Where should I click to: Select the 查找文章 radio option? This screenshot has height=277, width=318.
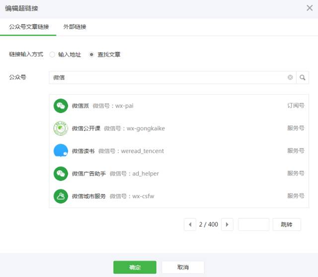click(x=92, y=54)
